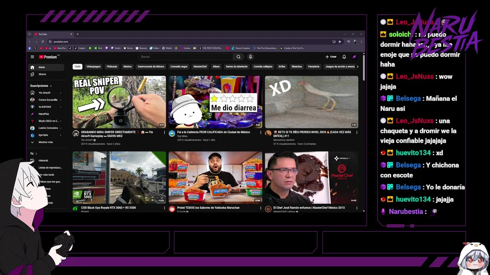Image resolution: width=490 pixels, height=275 pixels.
Task: Select the Videojuegos filter chip
Action: (93, 66)
